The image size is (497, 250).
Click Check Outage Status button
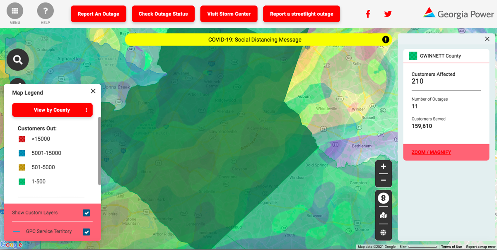(163, 14)
